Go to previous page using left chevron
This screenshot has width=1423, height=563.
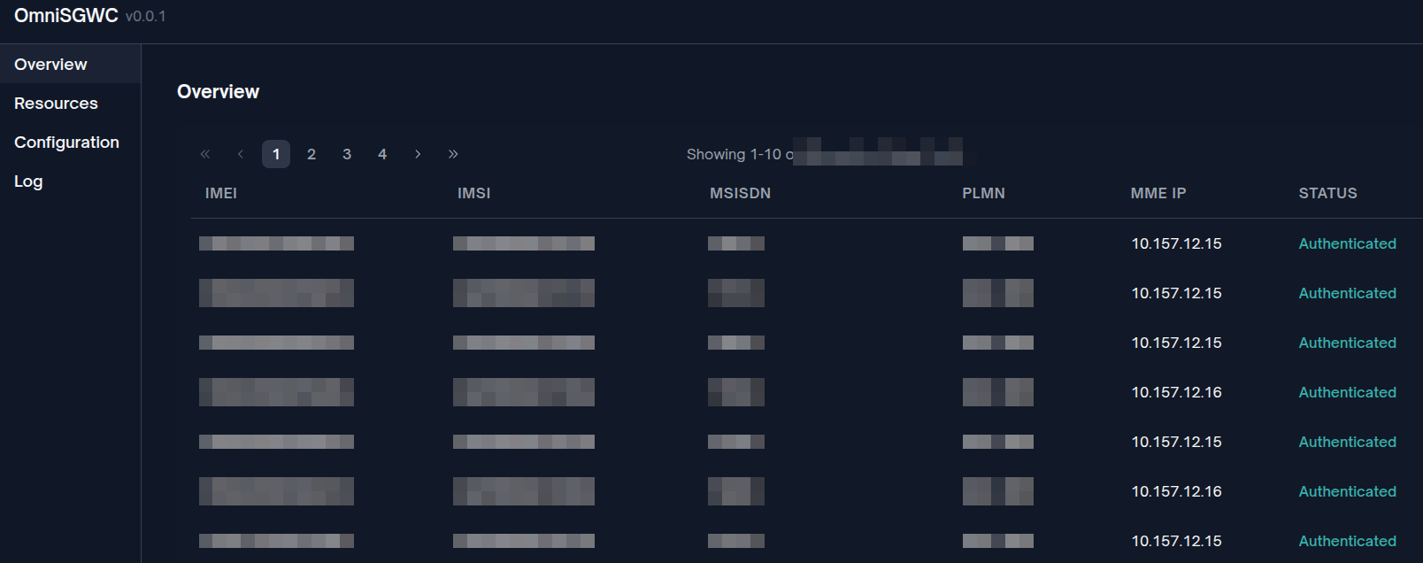(241, 154)
